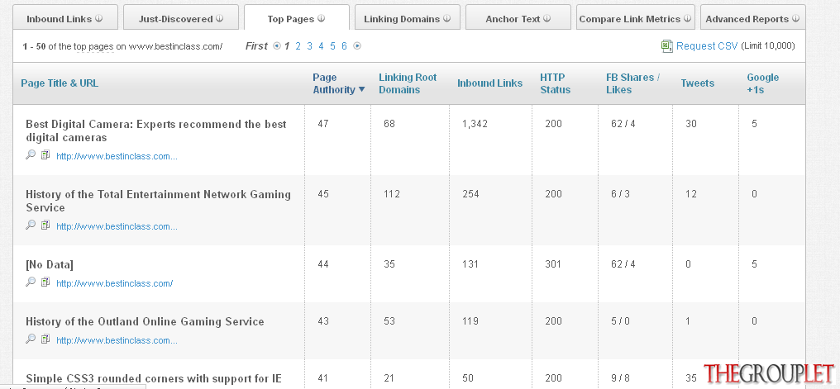Click the '119' inbound links value
Image resolution: width=840 pixels, height=389 pixels.
(x=470, y=321)
